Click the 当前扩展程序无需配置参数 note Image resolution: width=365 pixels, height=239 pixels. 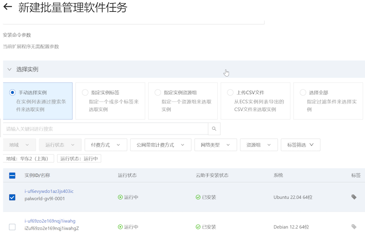point(31,47)
